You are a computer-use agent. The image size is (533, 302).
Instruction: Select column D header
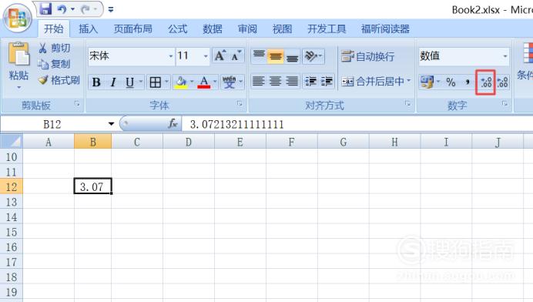coord(189,142)
